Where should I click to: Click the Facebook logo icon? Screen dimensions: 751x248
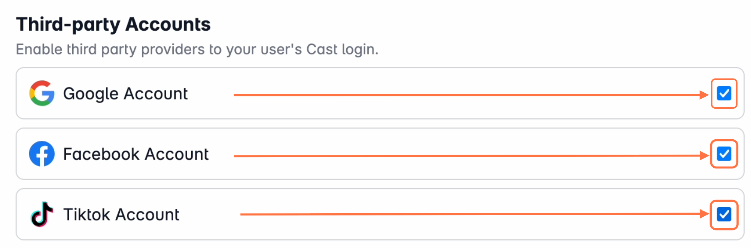(x=42, y=154)
